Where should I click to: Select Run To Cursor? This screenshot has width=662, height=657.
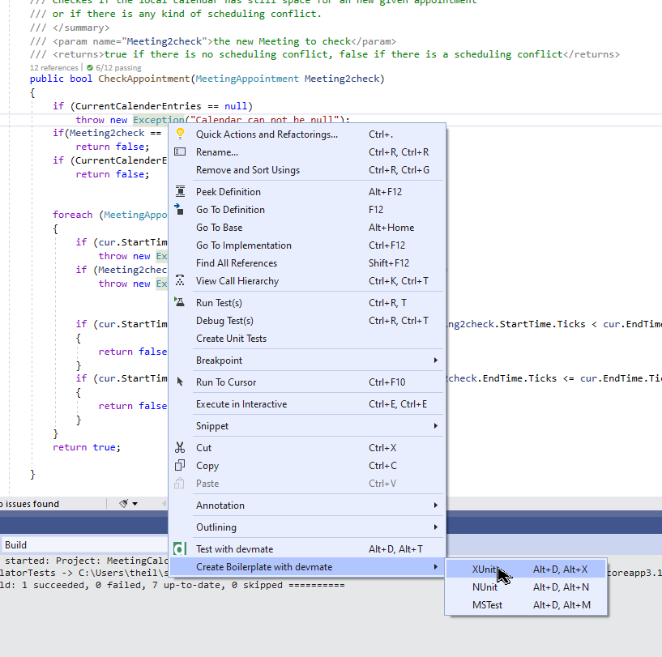[307, 382]
